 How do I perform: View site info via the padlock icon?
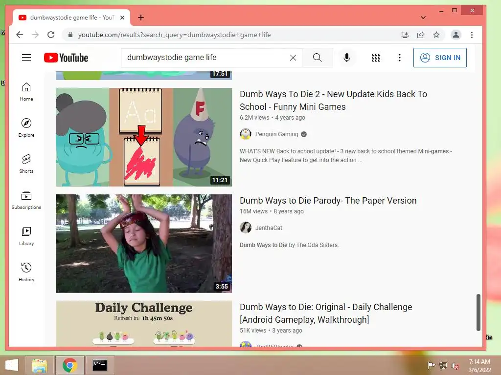pos(70,35)
